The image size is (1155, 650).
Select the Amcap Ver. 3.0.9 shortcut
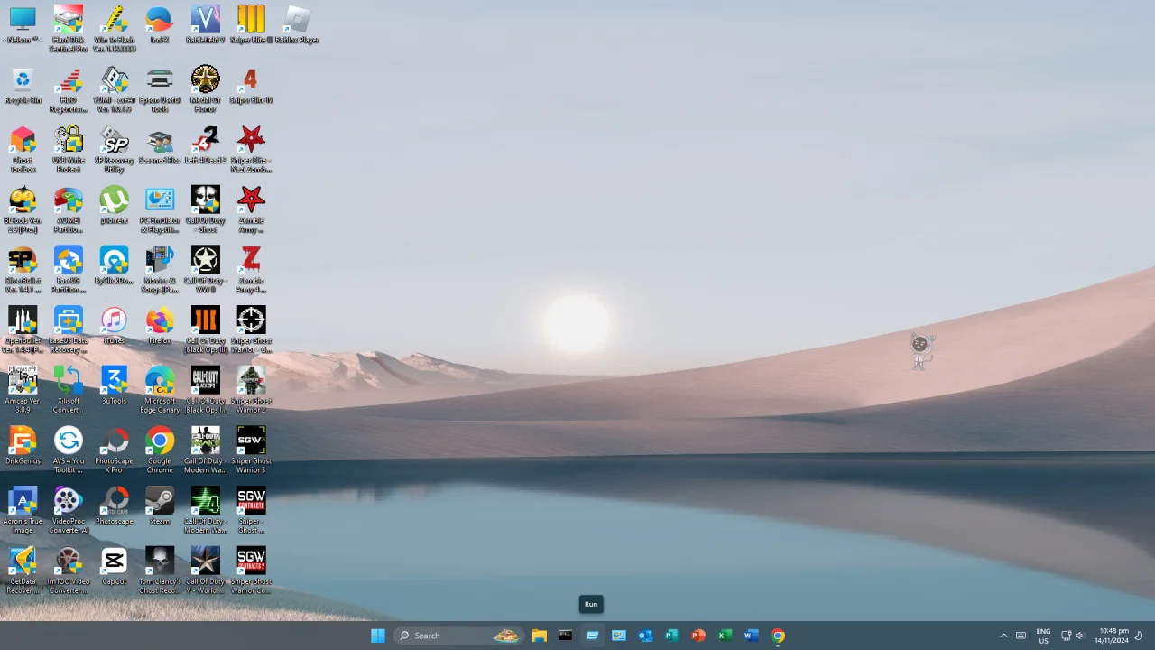(23, 390)
